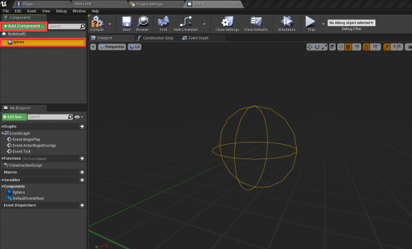The image size is (412, 249).
Task: Compile the Bullet blueprint
Action: [x=97, y=23]
